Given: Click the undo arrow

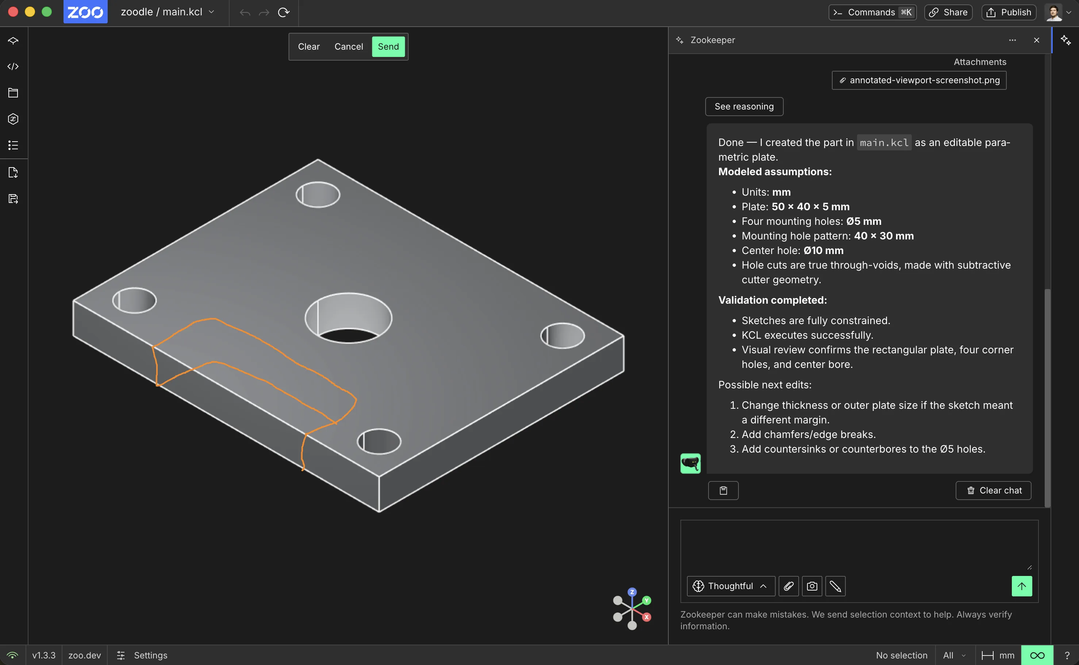Looking at the screenshot, I should (x=245, y=12).
